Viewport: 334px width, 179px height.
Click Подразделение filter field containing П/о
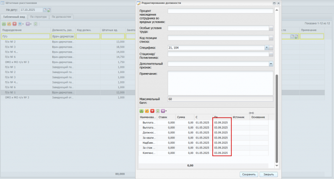tap(26, 36)
